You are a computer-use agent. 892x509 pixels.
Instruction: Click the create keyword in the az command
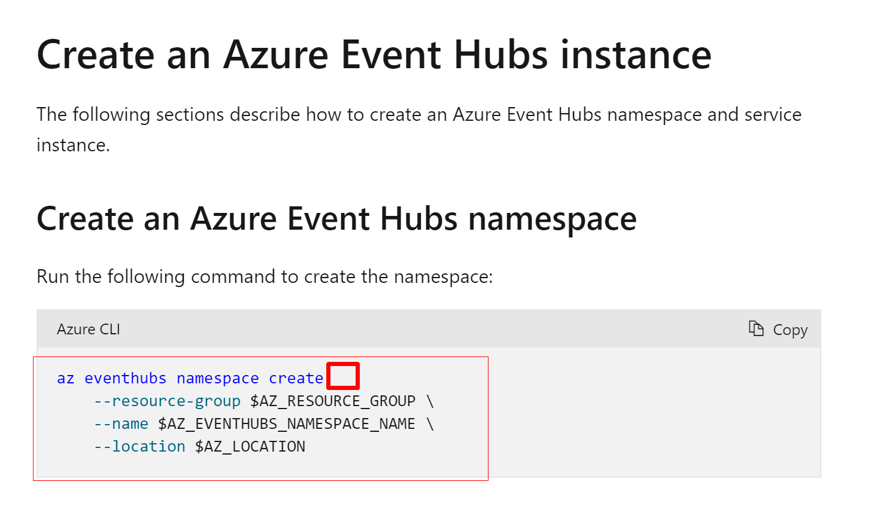(296, 377)
